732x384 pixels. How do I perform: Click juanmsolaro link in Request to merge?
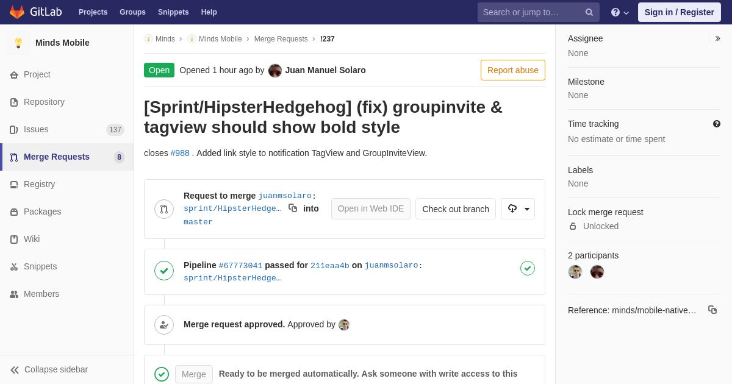[285, 196]
